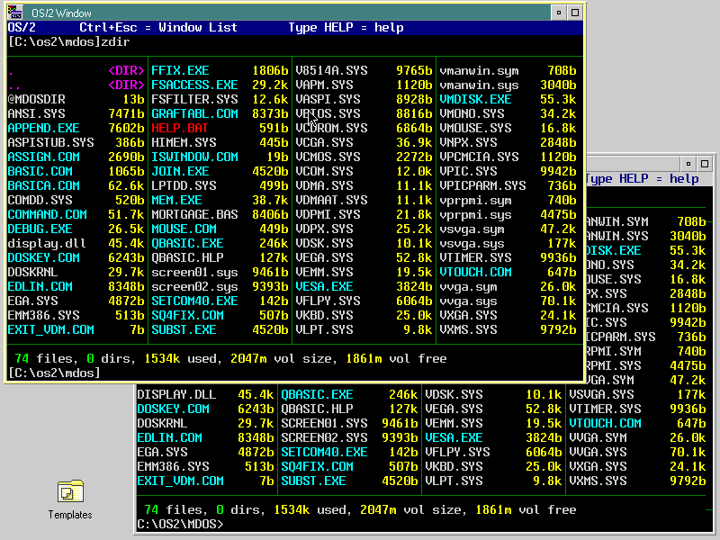Click SUBST.EXE in the front window
Viewport: 720px width, 540px height.
pos(184,329)
